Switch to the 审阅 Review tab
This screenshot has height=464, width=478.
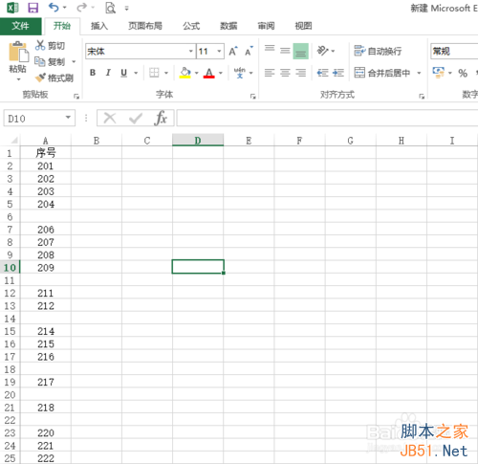pyautogui.click(x=266, y=26)
